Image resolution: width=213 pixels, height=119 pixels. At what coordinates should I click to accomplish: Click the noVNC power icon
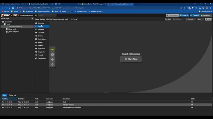pos(53,64)
